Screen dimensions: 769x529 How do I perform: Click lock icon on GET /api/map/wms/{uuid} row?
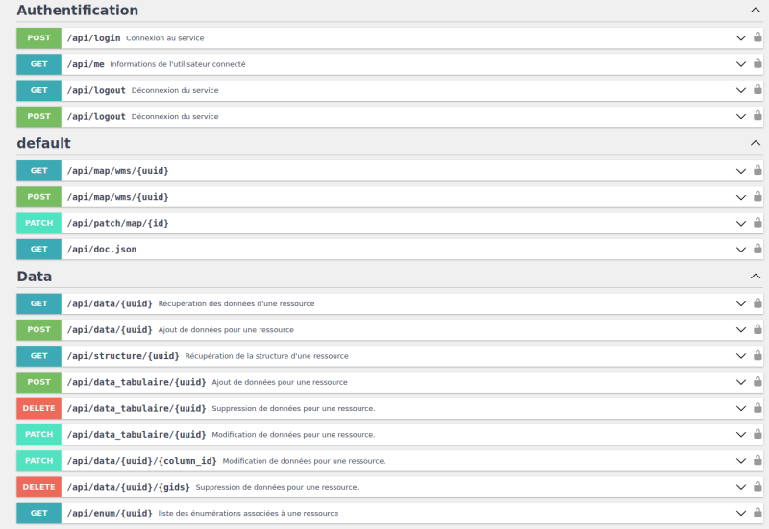click(757, 170)
